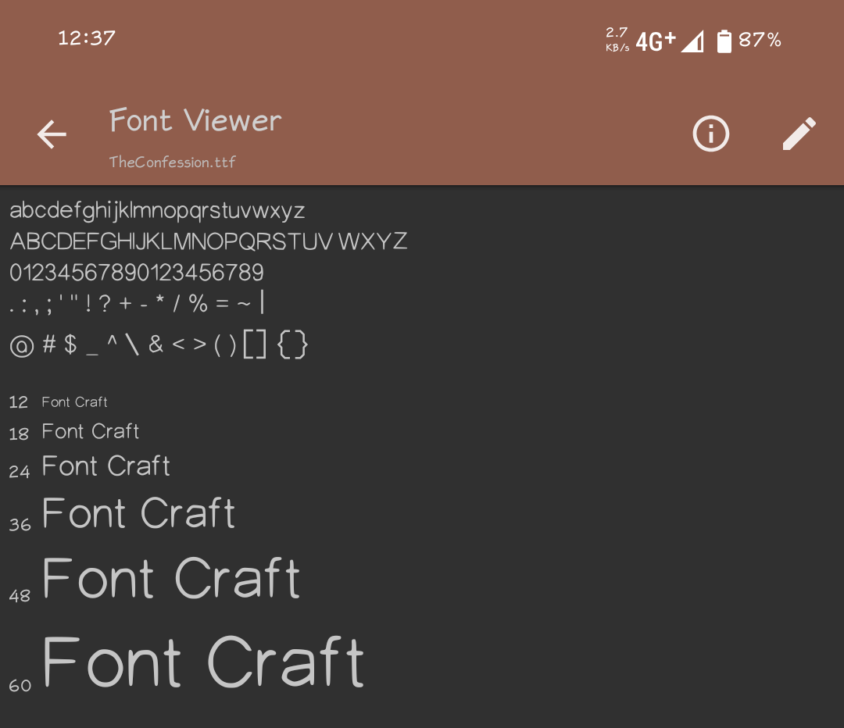The width and height of the screenshot is (844, 728).
Task: Tap the 12:37 clock in status bar
Action: (86, 38)
